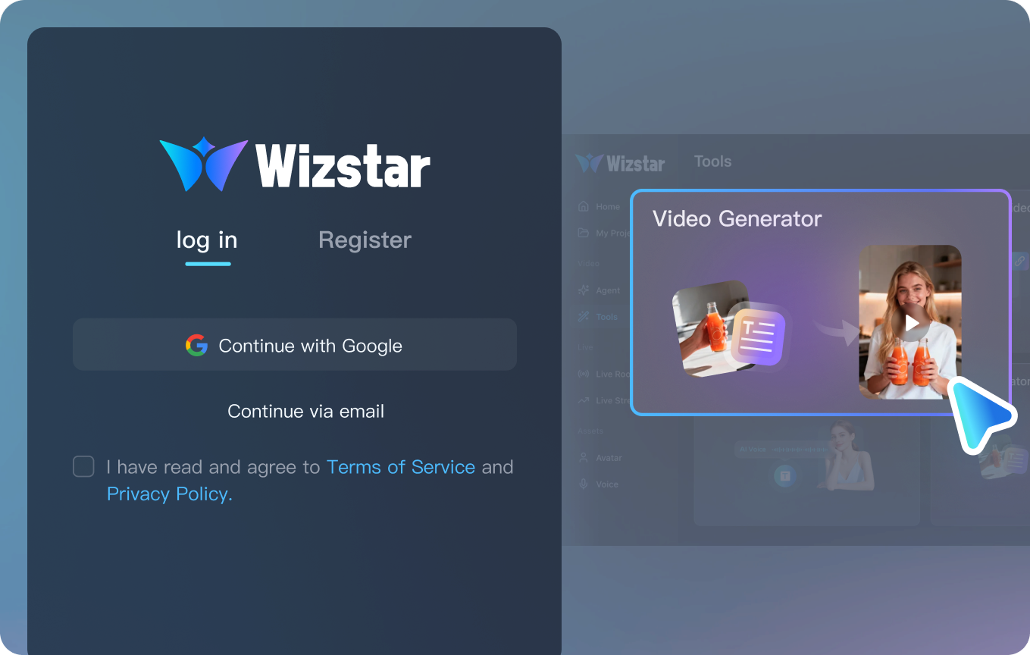This screenshot has width=1030, height=655.
Task: Click the blue T icon in AI Voice card
Action: 785,476
